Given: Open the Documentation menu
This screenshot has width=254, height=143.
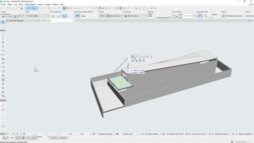Looking at the screenshot, I should (x=31, y=4).
